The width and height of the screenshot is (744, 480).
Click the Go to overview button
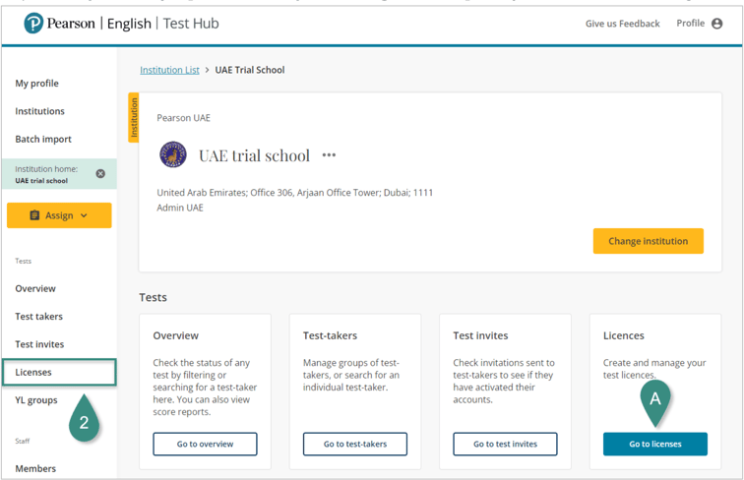205,444
